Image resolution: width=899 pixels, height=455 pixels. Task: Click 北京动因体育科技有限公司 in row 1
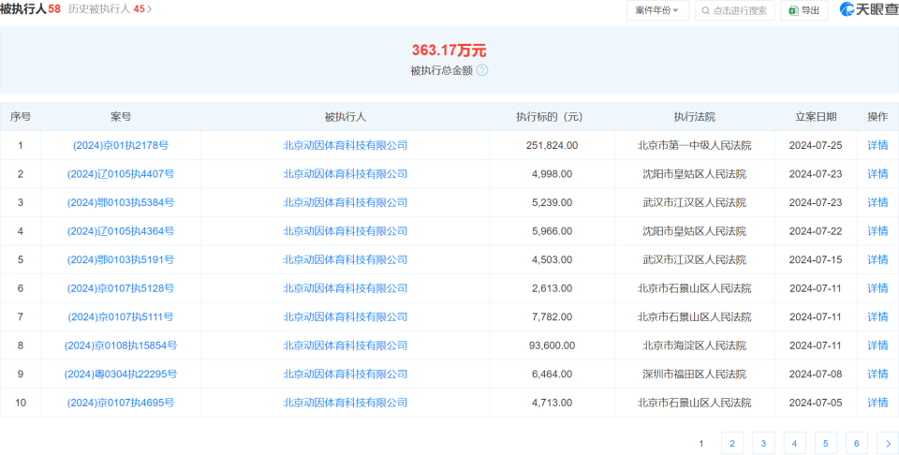pyautogui.click(x=346, y=145)
